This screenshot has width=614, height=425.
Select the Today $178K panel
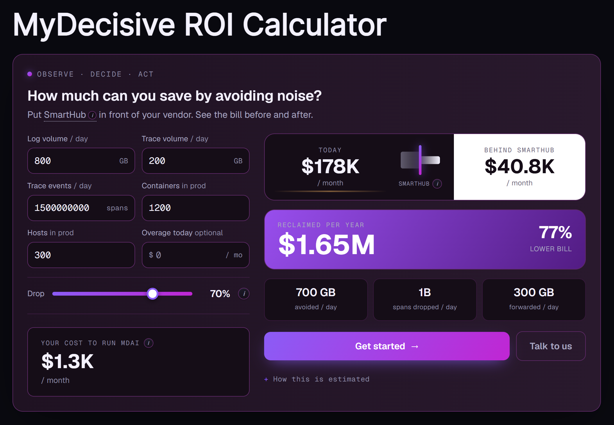330,167
